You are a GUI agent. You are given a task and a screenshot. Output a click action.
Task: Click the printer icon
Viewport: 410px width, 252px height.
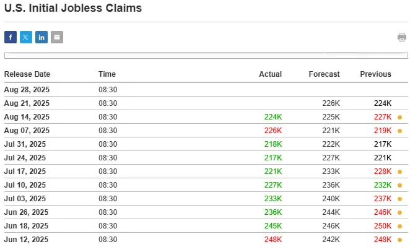point(401,37)
